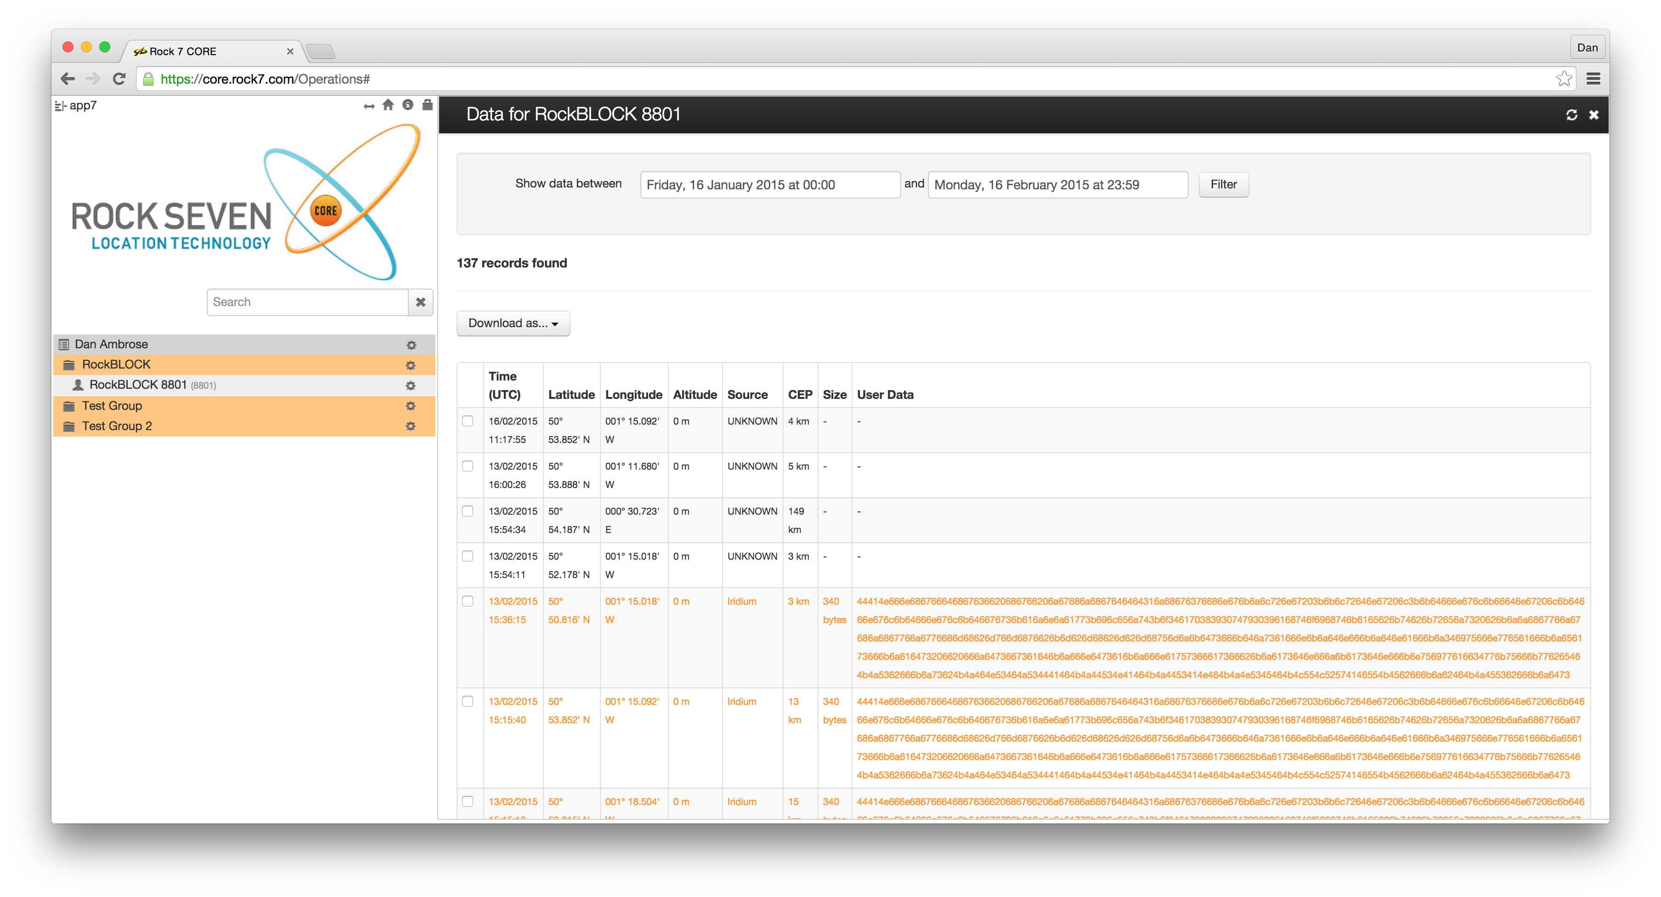Tick the checkbox for 13/02/2015 15:15:40 record

tap(468, 702)
